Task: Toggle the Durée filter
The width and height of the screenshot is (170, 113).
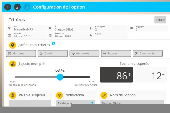Action: pos(53,53)
